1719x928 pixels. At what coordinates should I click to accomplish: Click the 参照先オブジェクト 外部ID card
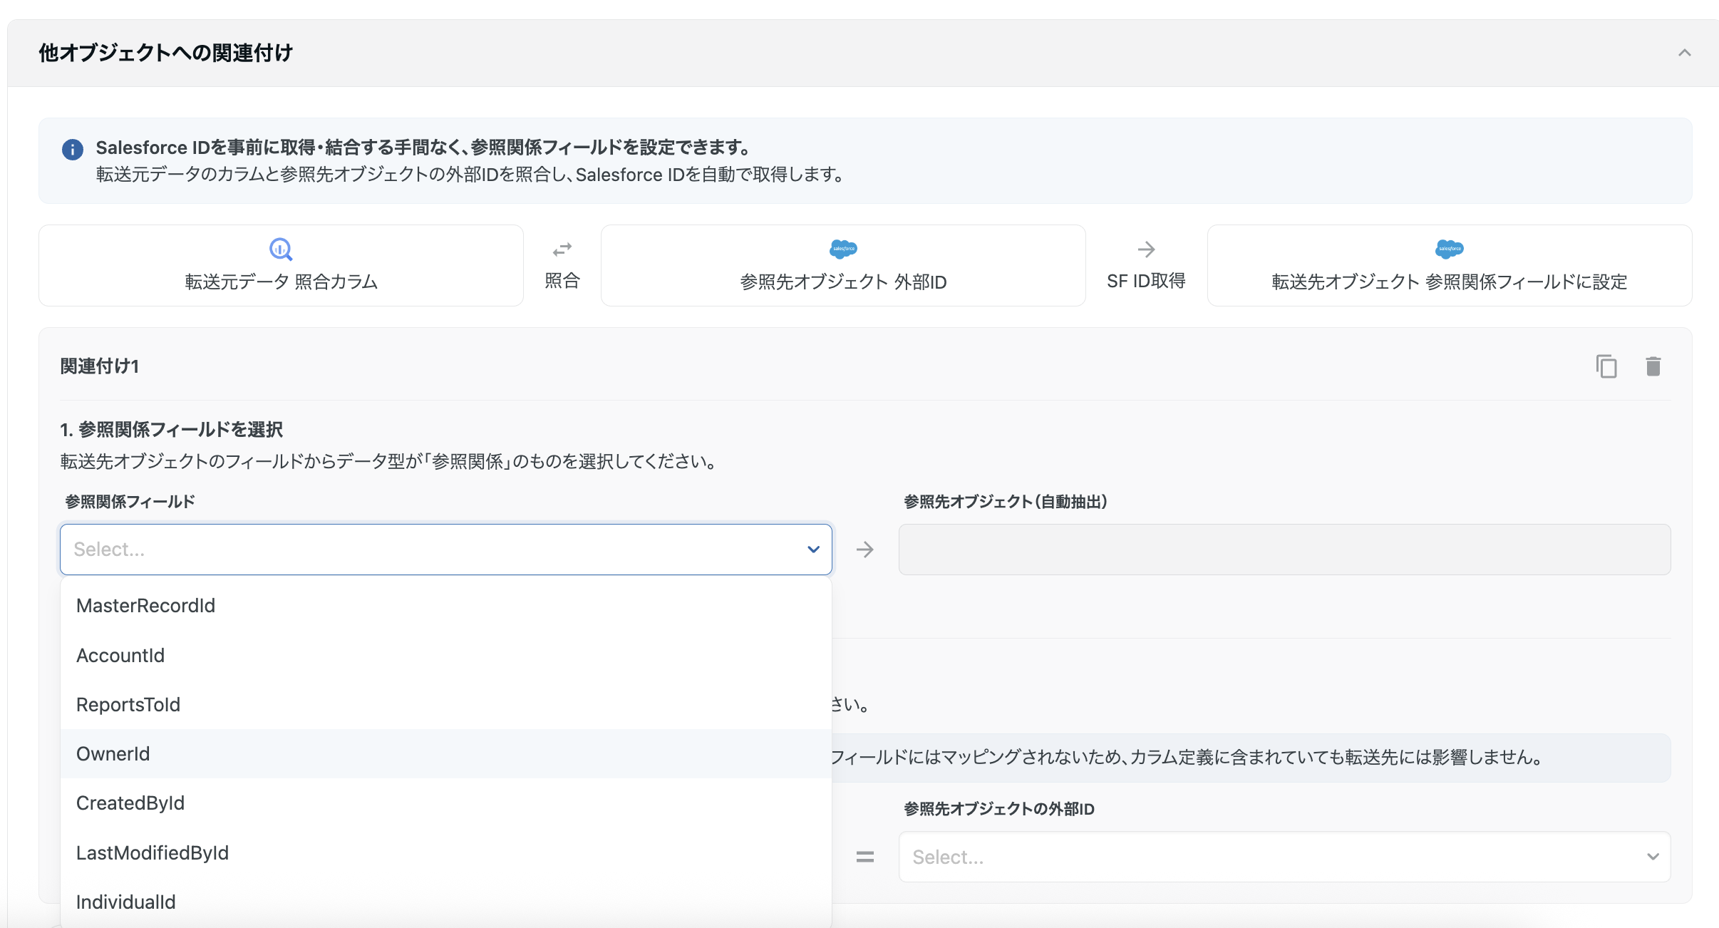click(x=842, y=265)
